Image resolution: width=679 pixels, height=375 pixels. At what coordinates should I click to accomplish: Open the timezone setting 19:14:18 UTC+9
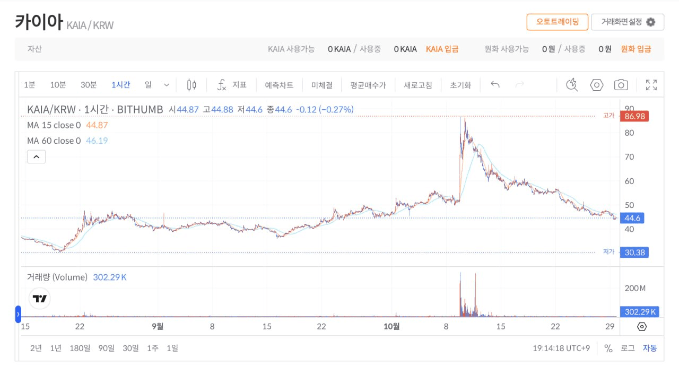coord(561,348)
